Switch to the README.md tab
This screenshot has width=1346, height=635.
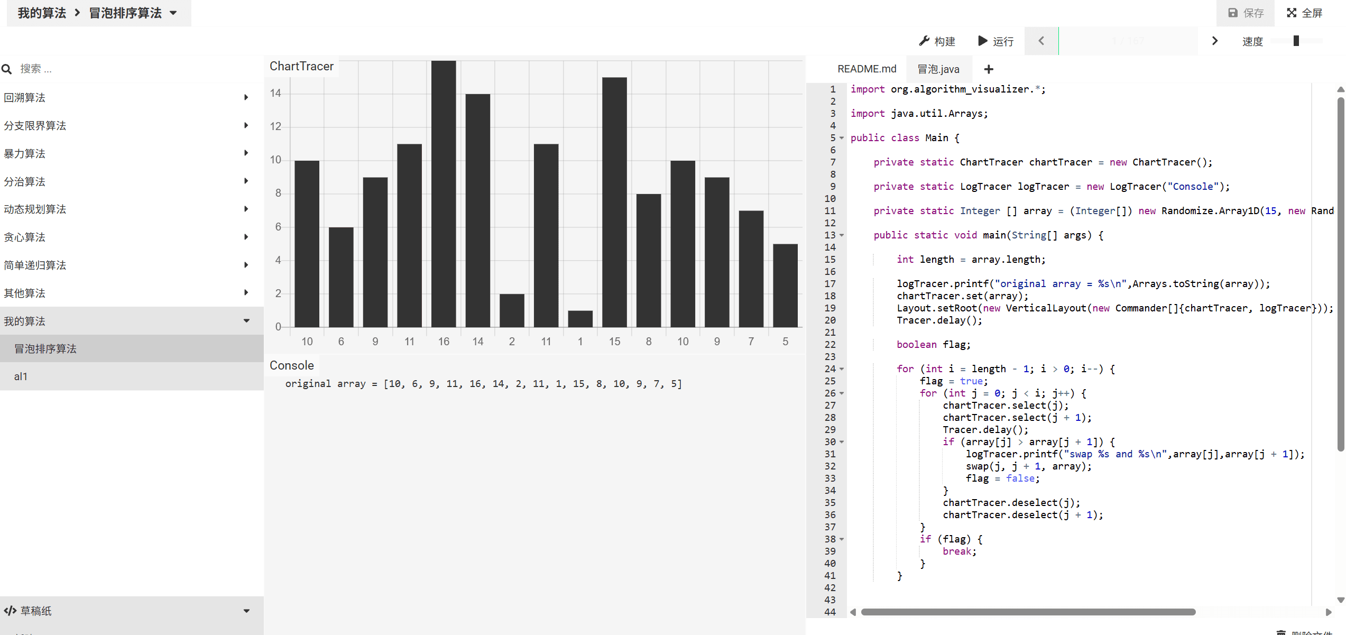tap(866, 69)
